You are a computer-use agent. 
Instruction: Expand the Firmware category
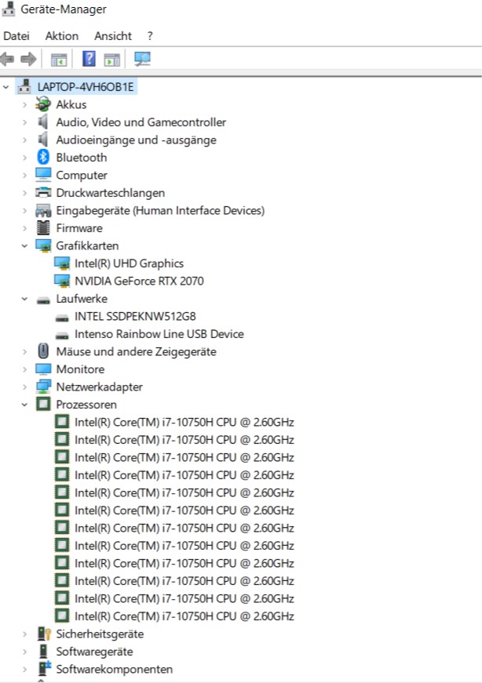point(24,228)
